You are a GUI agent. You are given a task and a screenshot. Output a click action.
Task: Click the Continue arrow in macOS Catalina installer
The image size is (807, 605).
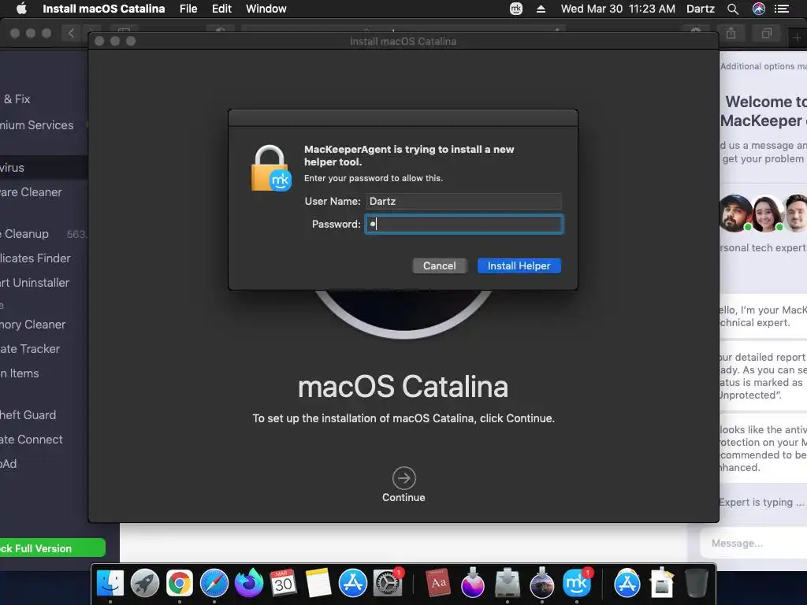pyautogui.click(x=404, y=478)
